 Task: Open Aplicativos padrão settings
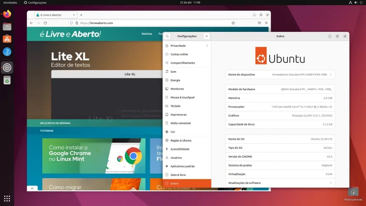pyautogui.click(x=187, y=166)
